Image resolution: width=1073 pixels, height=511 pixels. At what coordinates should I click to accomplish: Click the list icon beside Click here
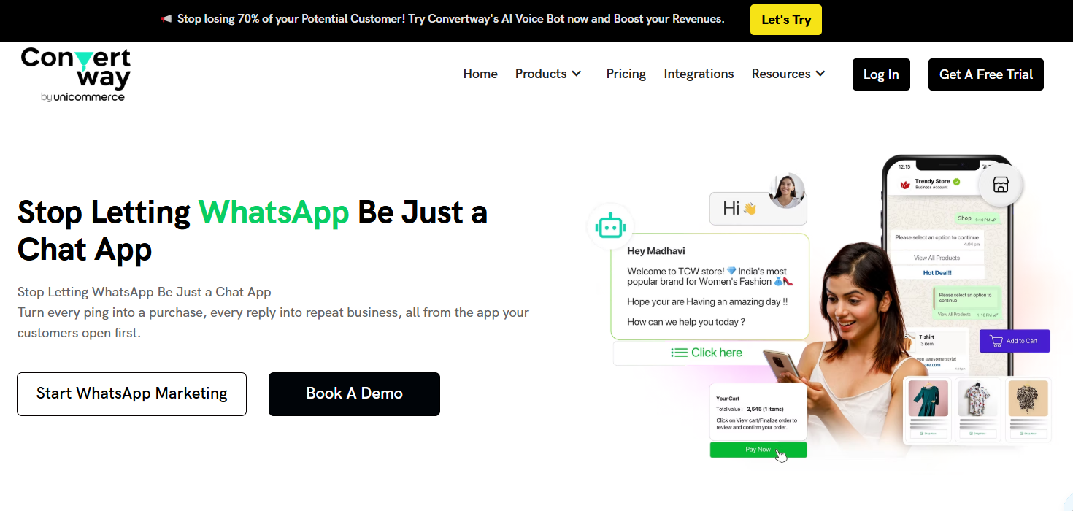point(679,353)
